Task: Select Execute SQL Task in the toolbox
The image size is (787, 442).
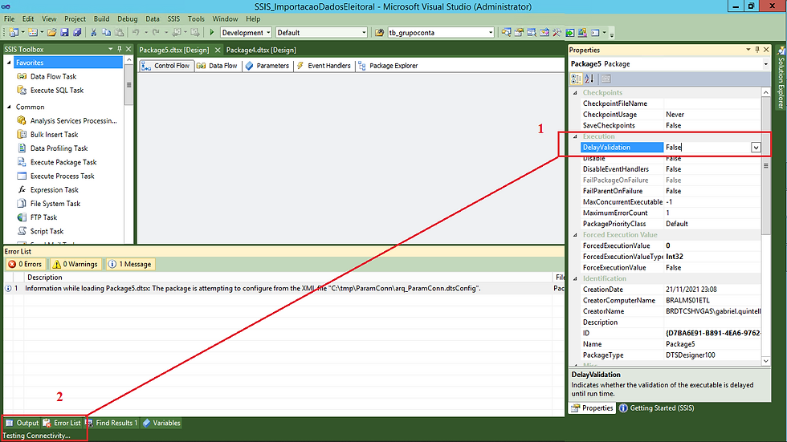Action: 57,90
